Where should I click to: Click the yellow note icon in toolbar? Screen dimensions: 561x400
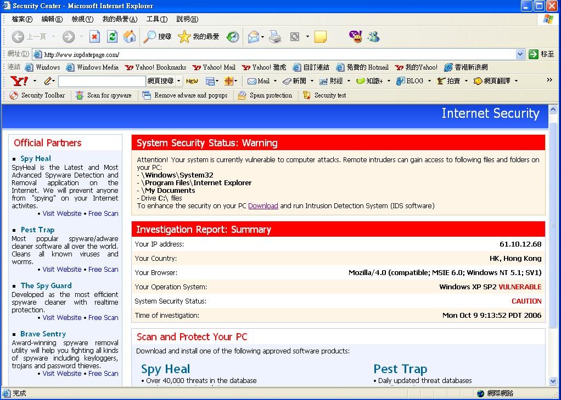coord(320,36)
